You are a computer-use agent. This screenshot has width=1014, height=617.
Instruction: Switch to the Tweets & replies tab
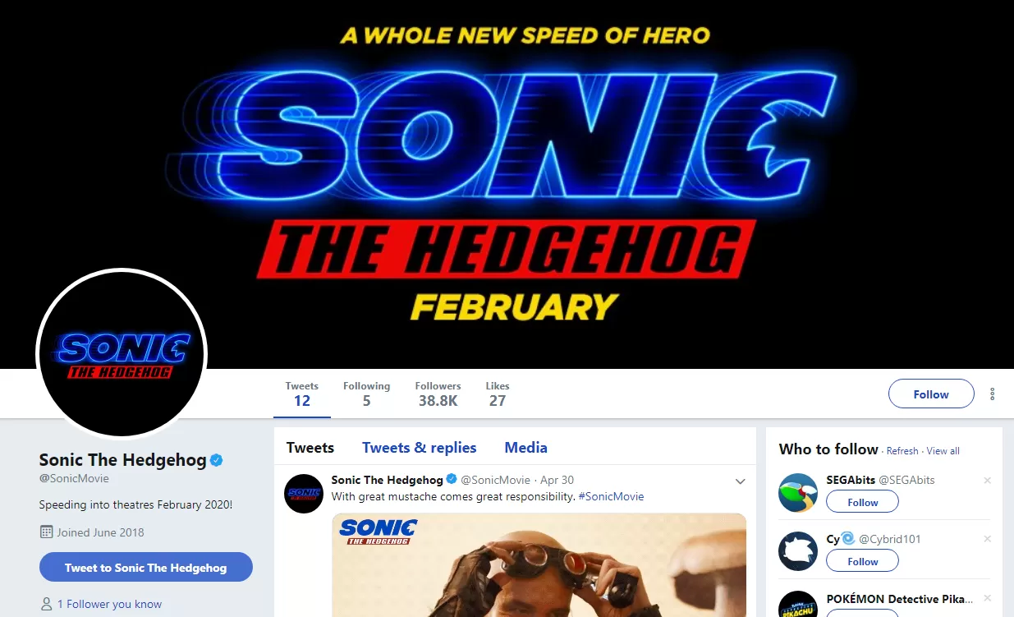(x=419, y=448)
